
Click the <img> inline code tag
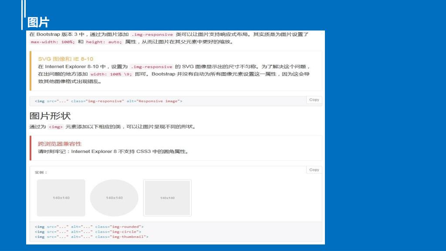point(55,127)
